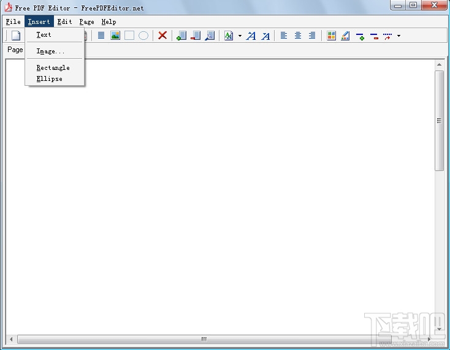Click the increase line width icon
Viewport: 450px width, 350px height.
point(360,36)
